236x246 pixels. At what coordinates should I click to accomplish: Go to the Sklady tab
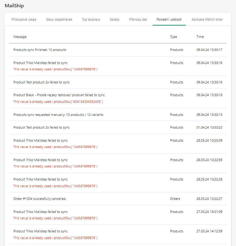pyautogui.click(x=115, y=19)
